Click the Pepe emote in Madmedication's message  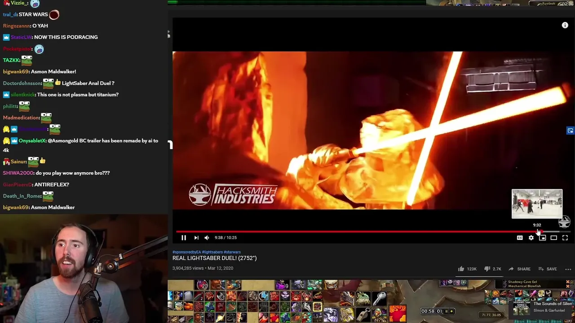pyautogui.click(x=46, y=117)
